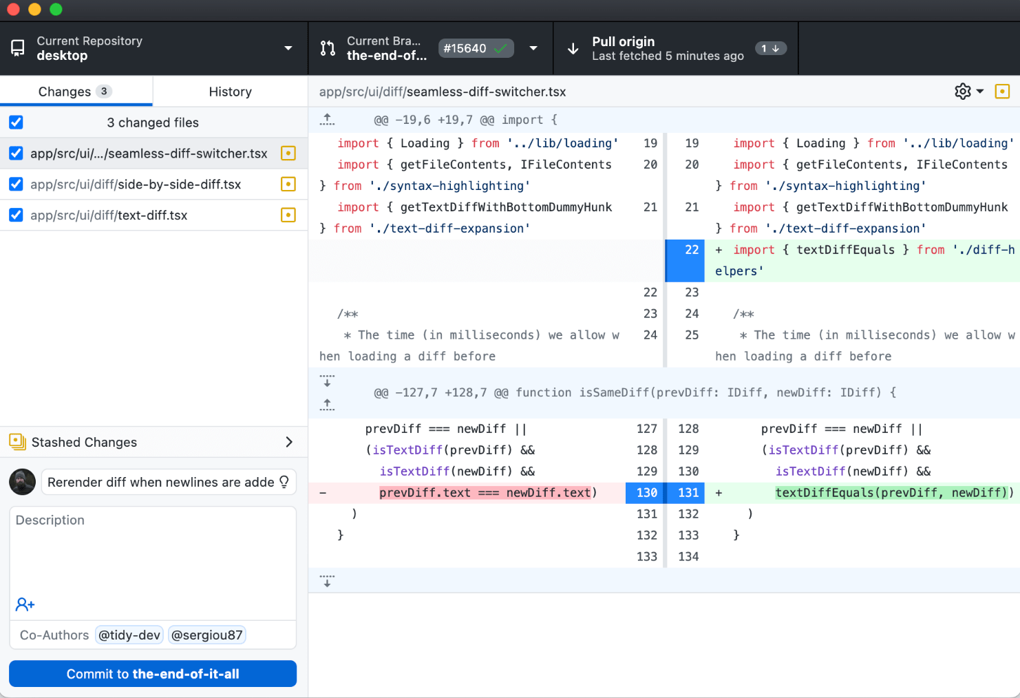This screenshot has width=1020, height=698.
Task: Click the commit summary input field
Action: click(x=169, y=482)
